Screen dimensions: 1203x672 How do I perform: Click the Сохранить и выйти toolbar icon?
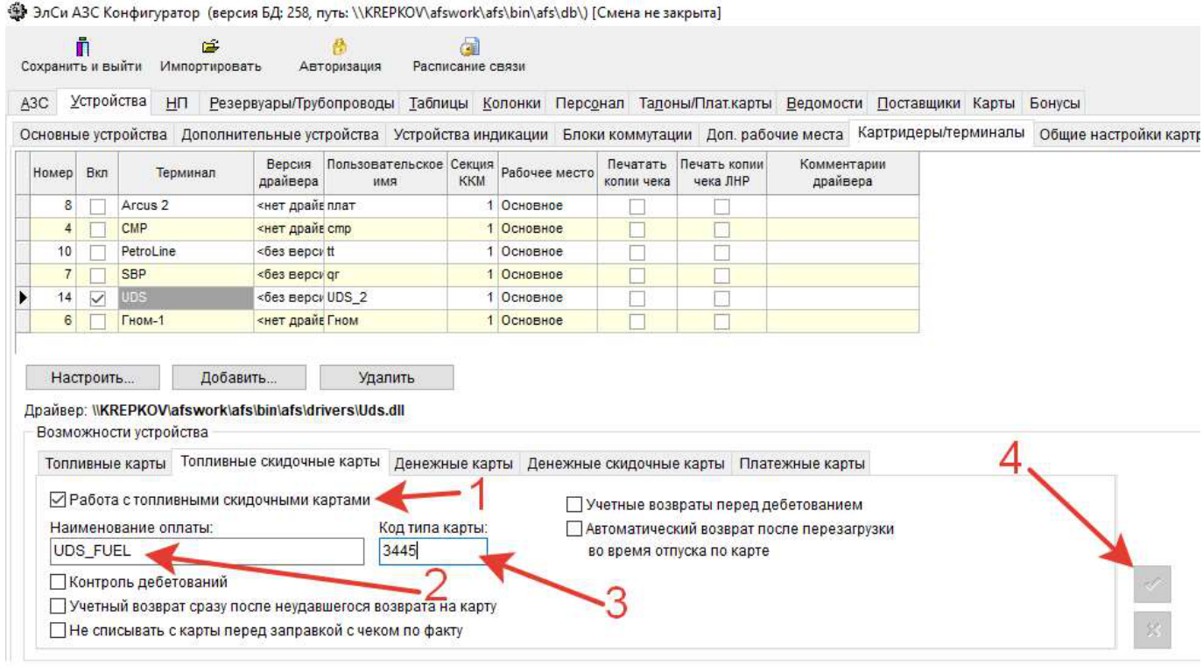[83, 47]
